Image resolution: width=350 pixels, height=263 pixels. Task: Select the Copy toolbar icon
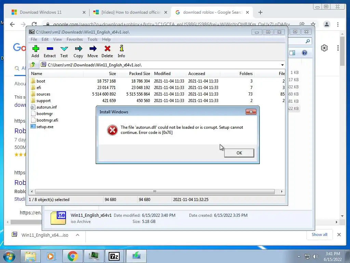tap(78, 51)
